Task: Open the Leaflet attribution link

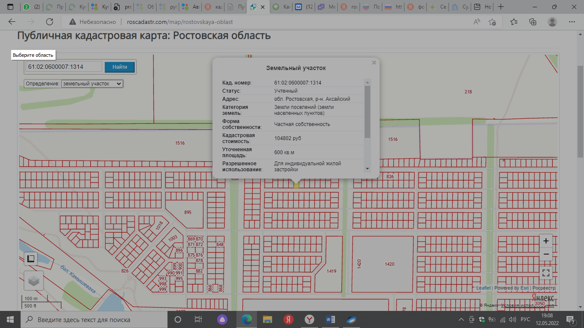Action: [x=484, y=288]
